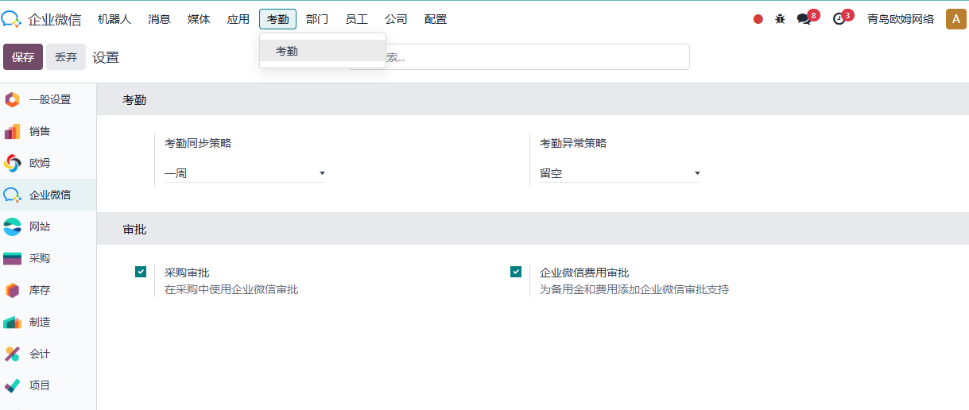Click the 企业微信 logo icon in navbar

tap(11, 19)
